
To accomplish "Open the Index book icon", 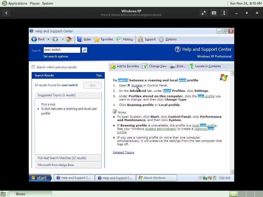I will pyautogui.click(x=80, y=39).
